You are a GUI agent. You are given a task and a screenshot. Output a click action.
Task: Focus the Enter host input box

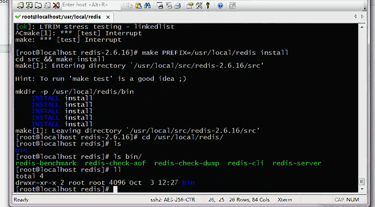pos(91,5)
